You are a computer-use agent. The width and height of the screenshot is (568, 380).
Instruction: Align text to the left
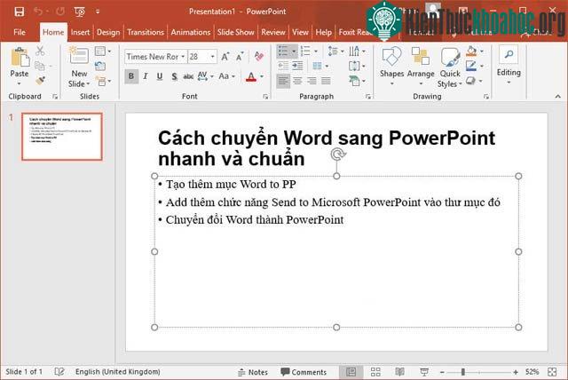click(283, 81)
